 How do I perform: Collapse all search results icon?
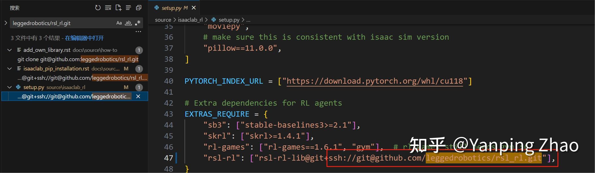point(139,8)
